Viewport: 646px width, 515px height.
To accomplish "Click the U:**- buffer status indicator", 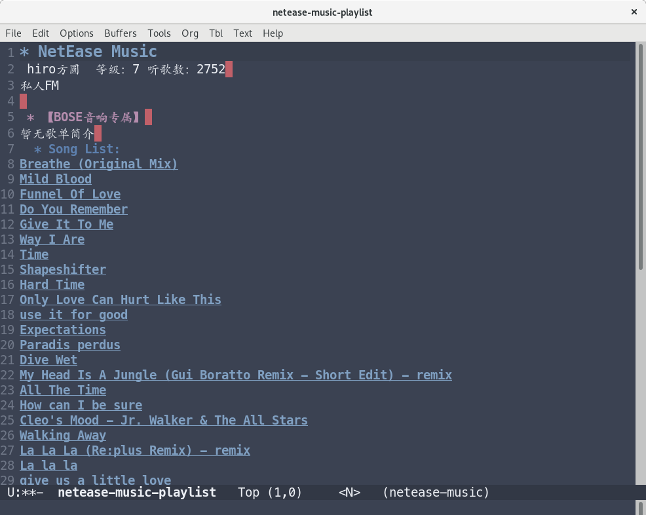I will (x=26, y=492).
